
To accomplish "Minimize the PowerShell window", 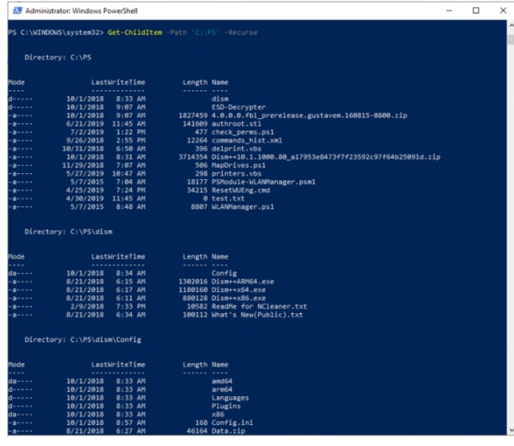I will tap(449, 11).
